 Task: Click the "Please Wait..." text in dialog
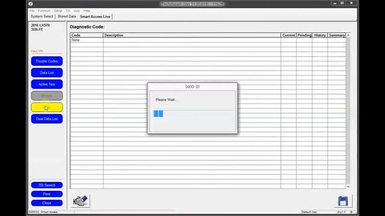coord(166,100)
